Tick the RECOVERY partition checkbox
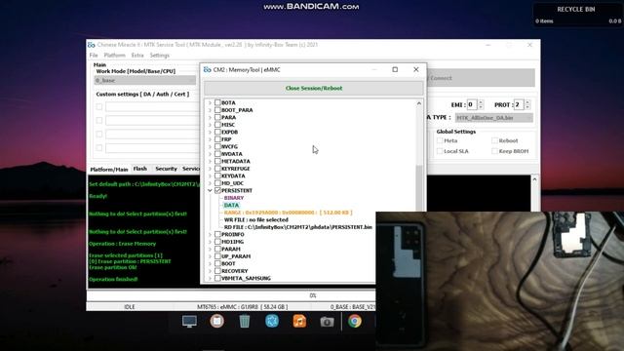This screenshot has width=624, height=351. pyautogui.click(x=217, y=271)
